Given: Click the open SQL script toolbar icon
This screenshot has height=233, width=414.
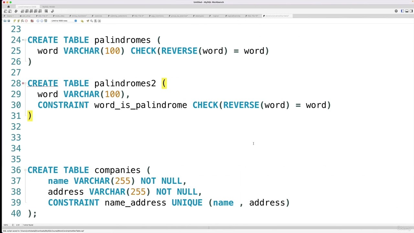Looking at the screenshot, I should (10, 11).
